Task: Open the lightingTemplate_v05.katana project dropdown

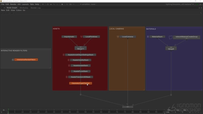Action: pyautogui.click(x=180, y=4)
